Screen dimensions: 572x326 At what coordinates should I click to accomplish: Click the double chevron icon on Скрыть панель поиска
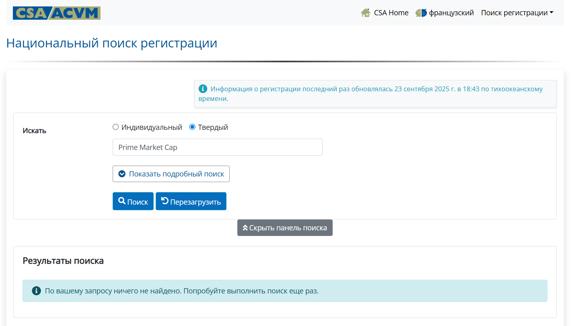[245, 228]
